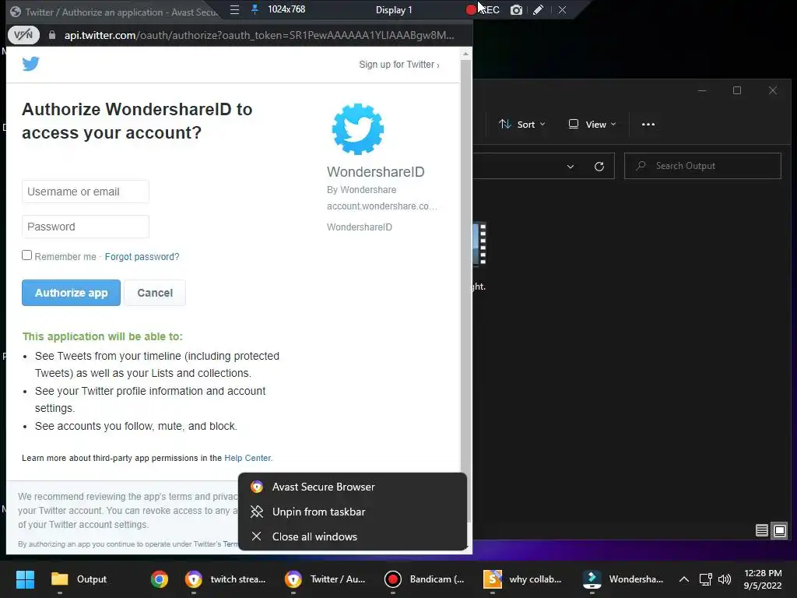Screen dimensions: 797x598
Task: Expand the address bar history chevron
Action: (571, 167)
